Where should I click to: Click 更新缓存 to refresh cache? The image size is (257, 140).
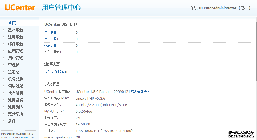[16, 114]
